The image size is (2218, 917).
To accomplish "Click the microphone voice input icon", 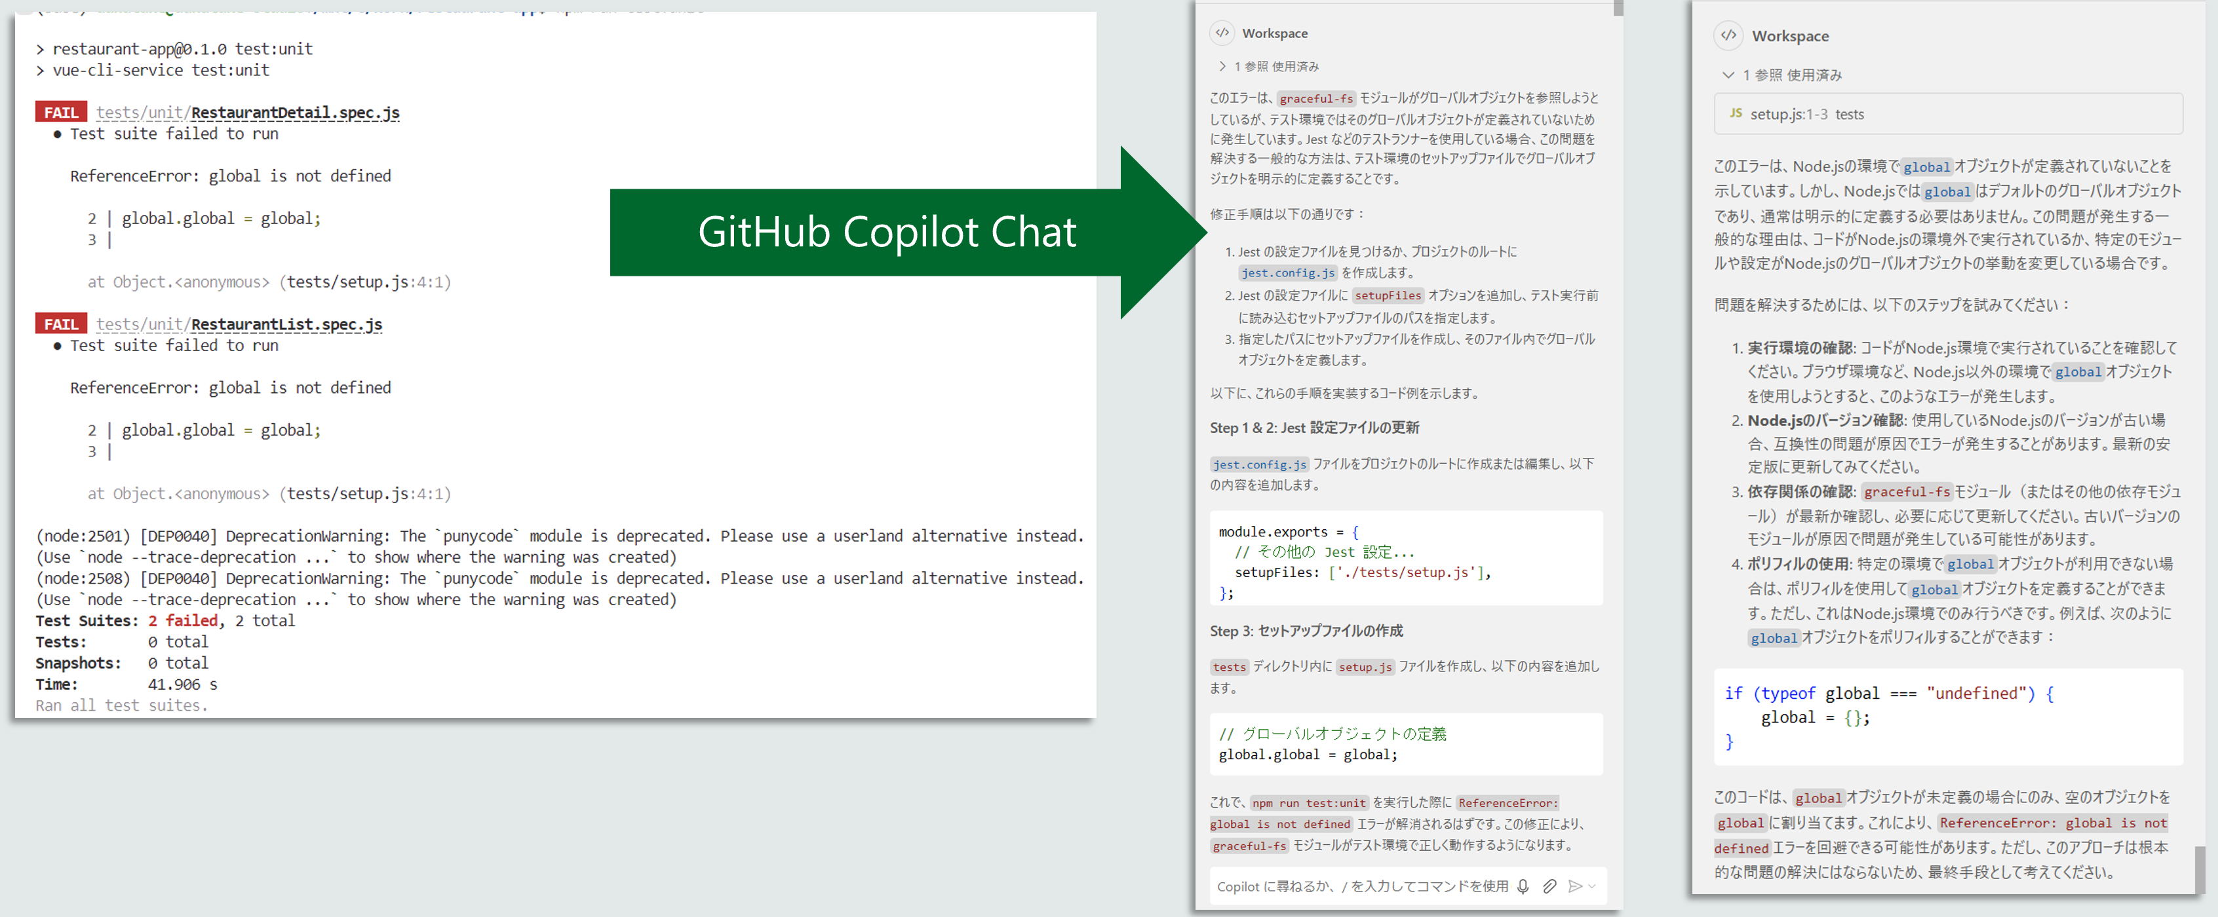I will click(x=1523, y=886).
